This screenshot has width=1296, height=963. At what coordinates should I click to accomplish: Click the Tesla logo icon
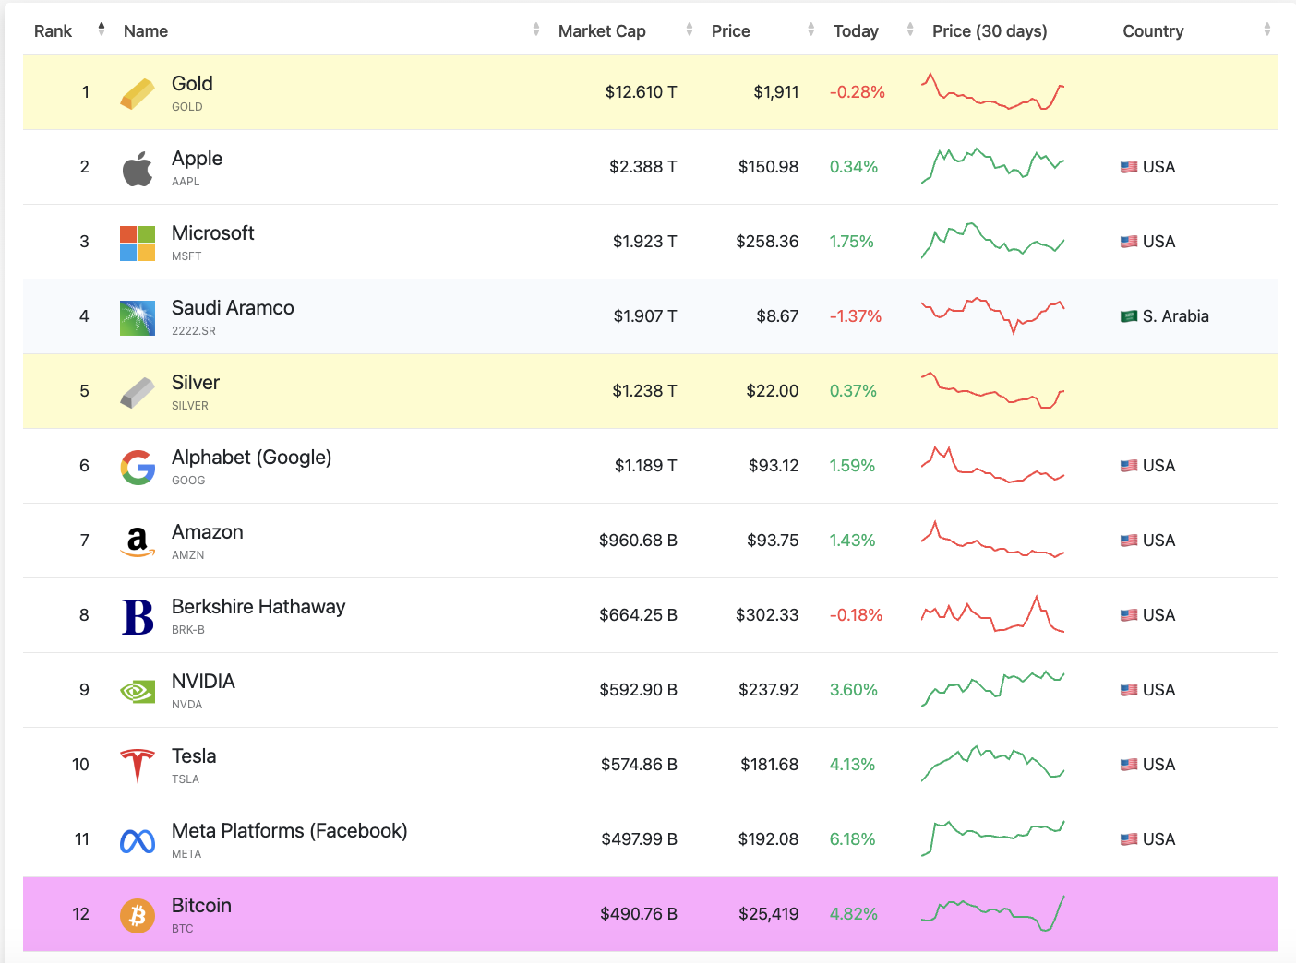(x=138, y=766)
